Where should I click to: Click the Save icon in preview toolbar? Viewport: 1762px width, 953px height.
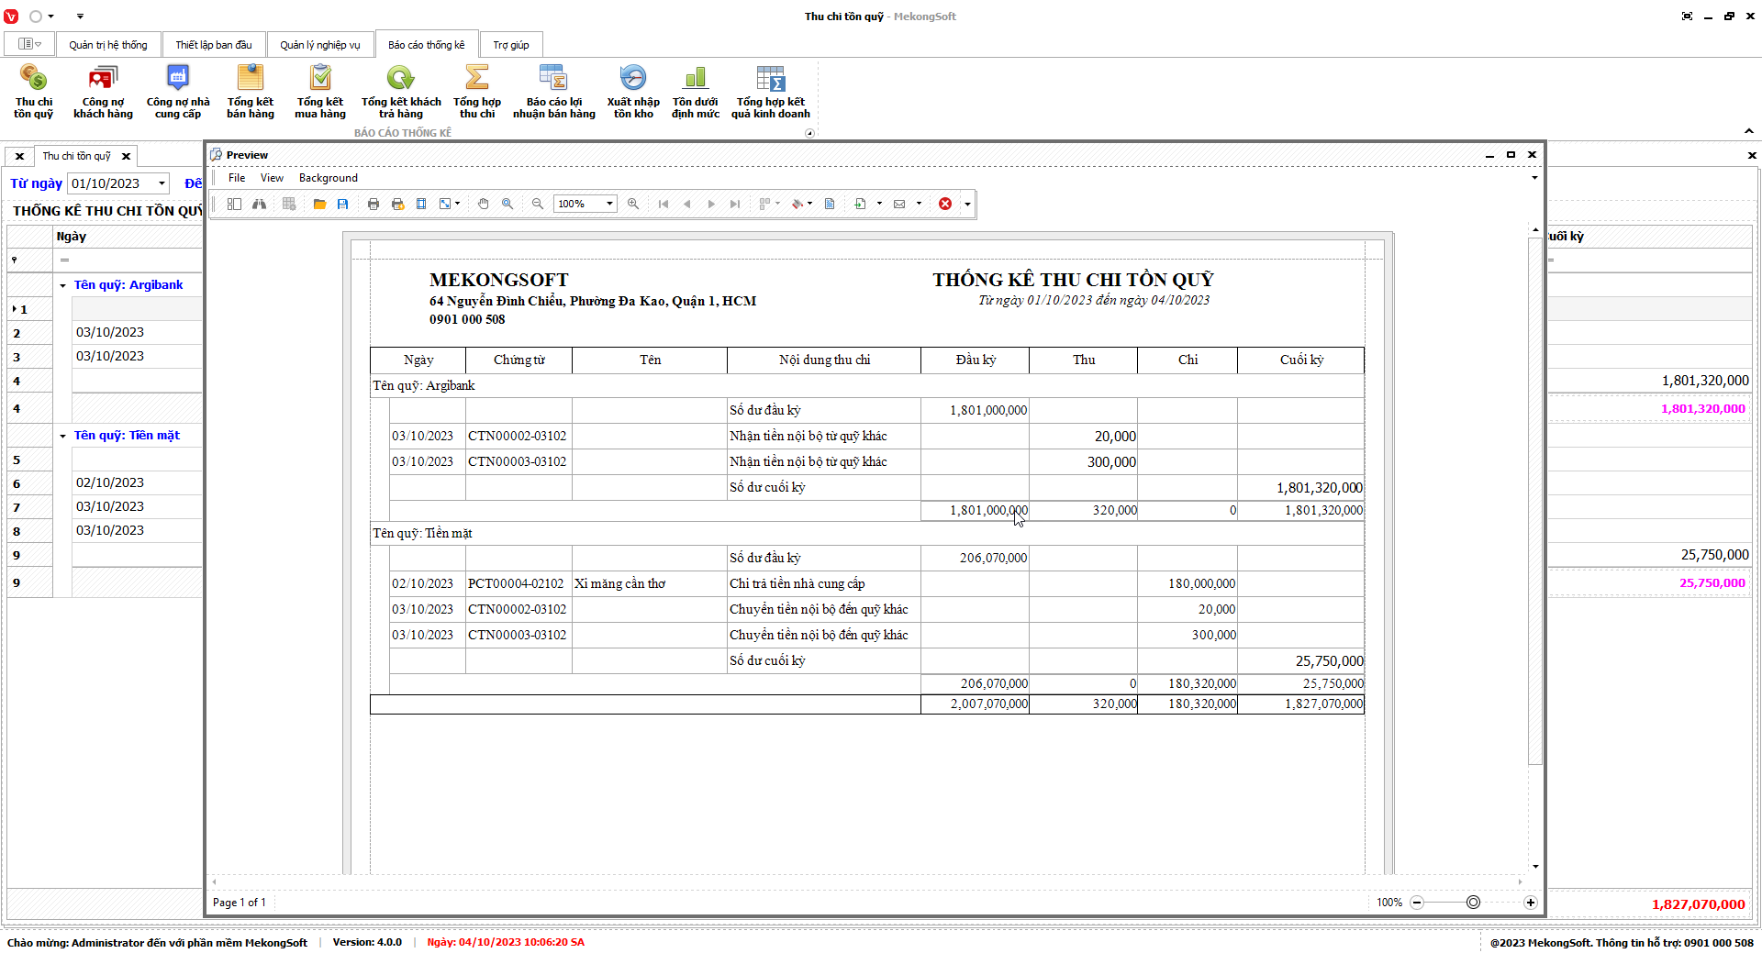pos(343,204)
